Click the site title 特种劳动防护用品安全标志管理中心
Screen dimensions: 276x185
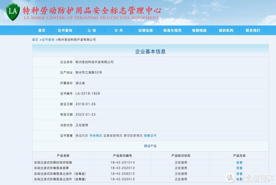(92, 11)
